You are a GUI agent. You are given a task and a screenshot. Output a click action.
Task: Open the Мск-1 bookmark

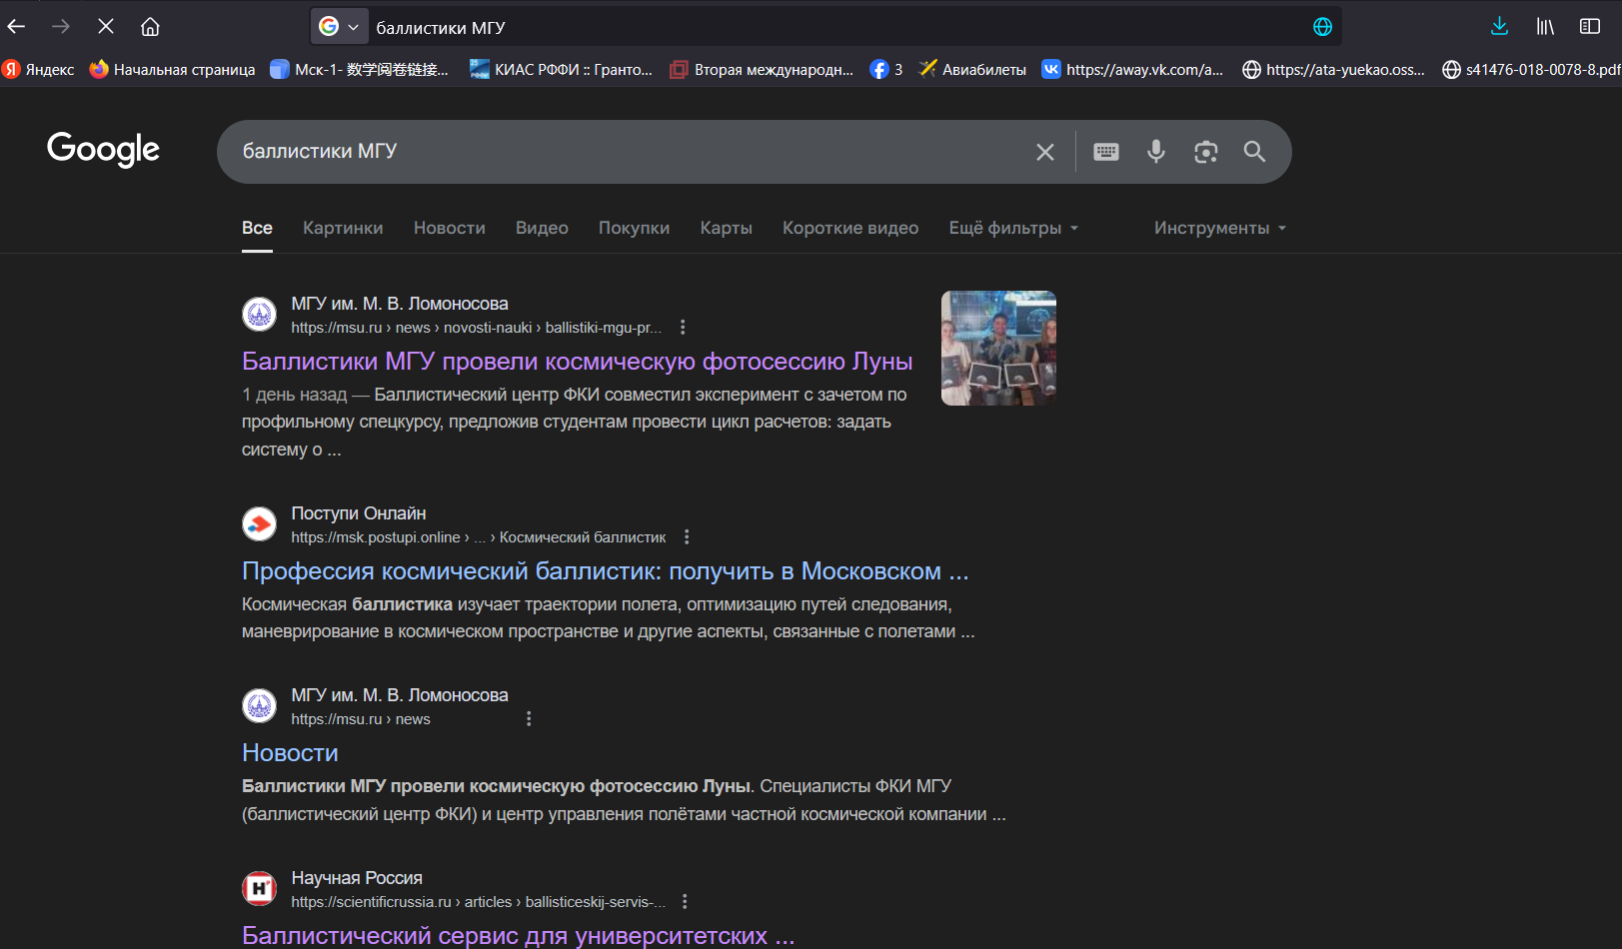(360, 69)
